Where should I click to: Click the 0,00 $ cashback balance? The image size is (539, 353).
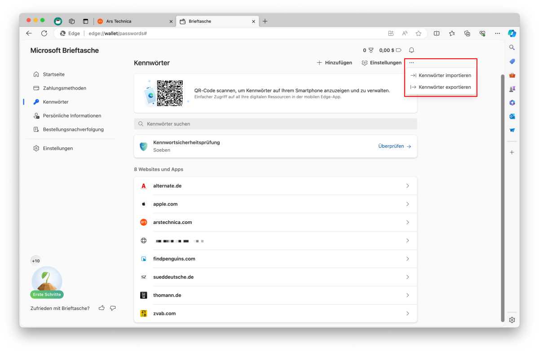390,51
